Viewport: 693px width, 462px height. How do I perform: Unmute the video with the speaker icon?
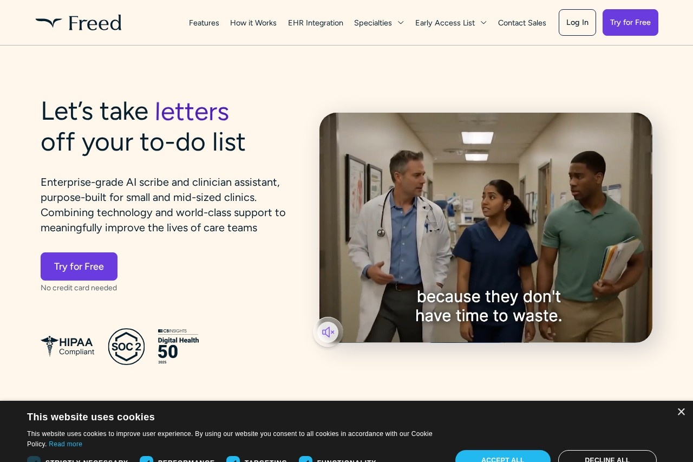click(x=328, y=332)
